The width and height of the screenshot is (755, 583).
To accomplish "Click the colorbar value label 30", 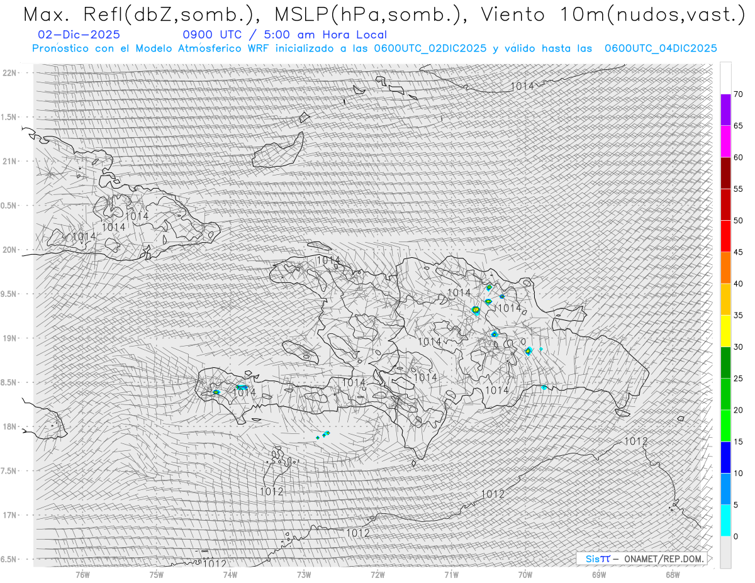I will [x=738, y=347].
